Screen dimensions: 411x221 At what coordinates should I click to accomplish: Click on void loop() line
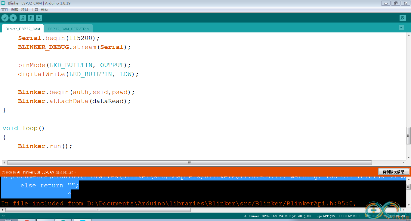[23, 128]
